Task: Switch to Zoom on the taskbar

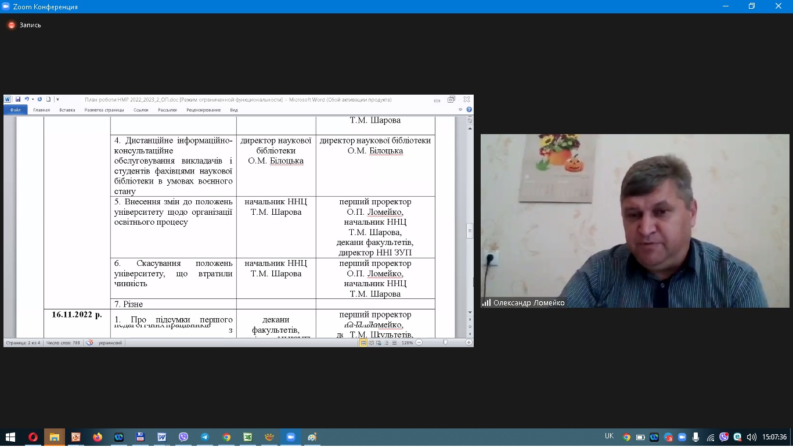Action: pyautogui.click(x=291, y=437)
